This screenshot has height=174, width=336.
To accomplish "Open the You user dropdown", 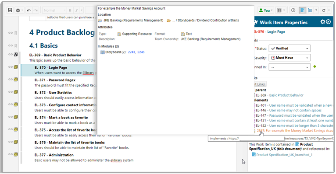I will [x=266, y=10].
